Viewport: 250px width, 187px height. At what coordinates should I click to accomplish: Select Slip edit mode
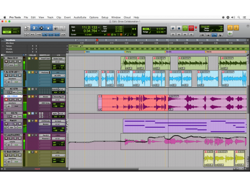[x=7, y=32]
